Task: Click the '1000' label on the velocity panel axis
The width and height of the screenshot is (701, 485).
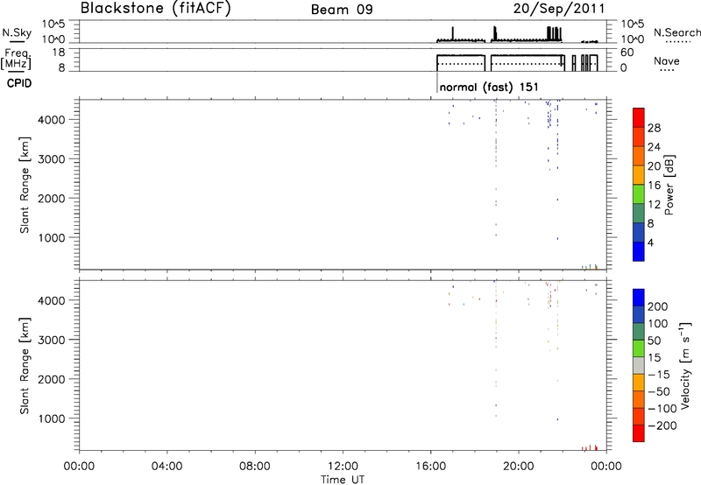Action: (52, 418)
